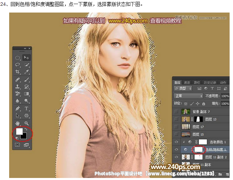The height and width of the screenshot is (180, 233).
Task: Show the 图层 15 layer
Action: tap(176, 134)
